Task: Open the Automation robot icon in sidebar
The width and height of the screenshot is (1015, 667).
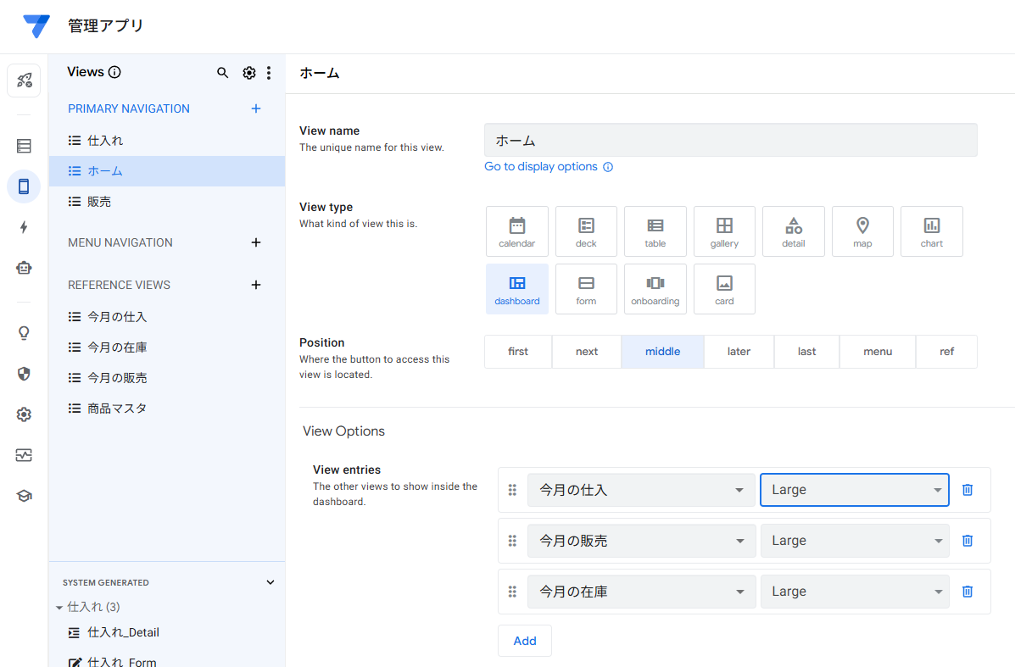Action: tap(24, 268)
